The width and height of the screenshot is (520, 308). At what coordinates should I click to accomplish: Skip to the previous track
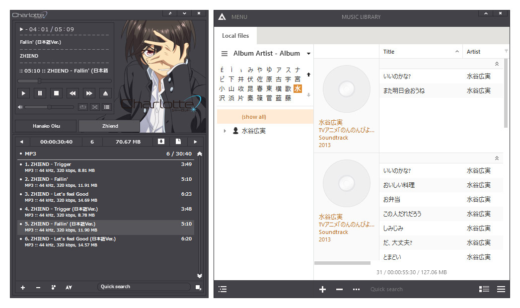coord(73,93)
